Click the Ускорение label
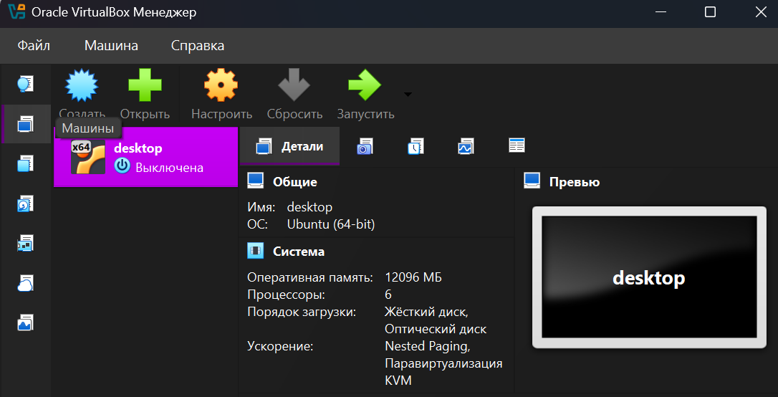The image size is (778, 397). 280,346
